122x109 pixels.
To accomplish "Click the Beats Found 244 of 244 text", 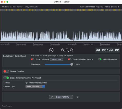I will coord(39,56).
